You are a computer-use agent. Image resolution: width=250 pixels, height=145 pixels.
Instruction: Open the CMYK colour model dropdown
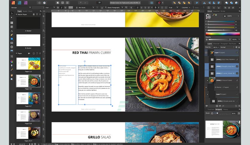(233, 16)
